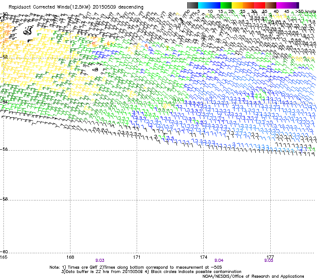Click the purple 9:05 swath time marker
The width and height of the screenshot is (318, 279).
pos(269,261)
